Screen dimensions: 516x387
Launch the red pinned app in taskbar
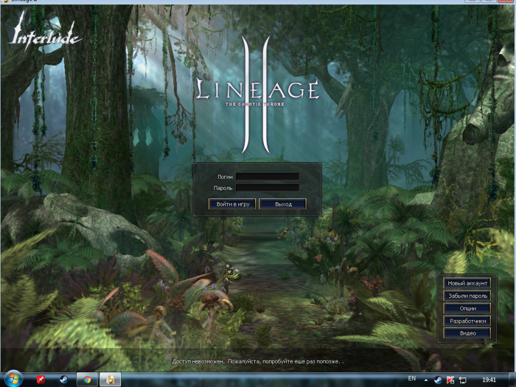click(x=41, y=380)
